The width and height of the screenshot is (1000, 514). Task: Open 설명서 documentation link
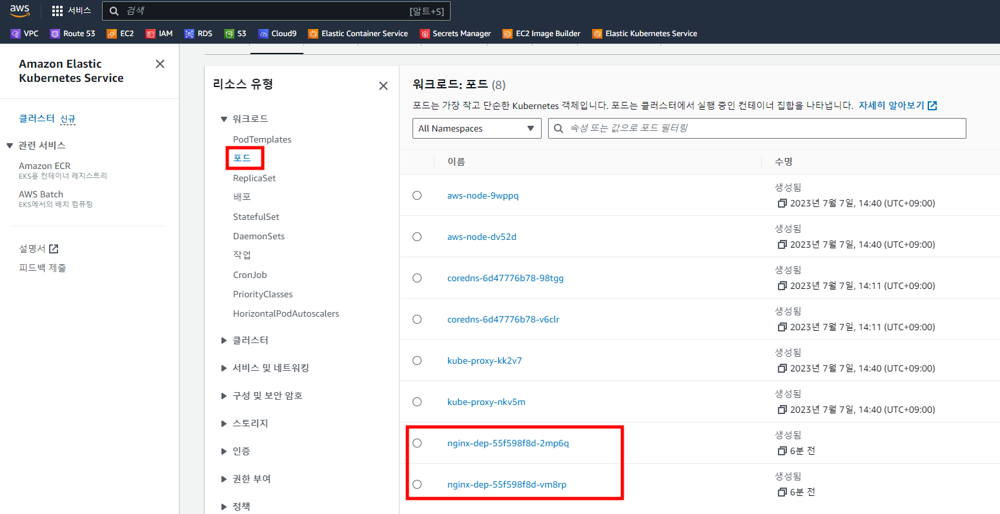[x=39, y=249]
